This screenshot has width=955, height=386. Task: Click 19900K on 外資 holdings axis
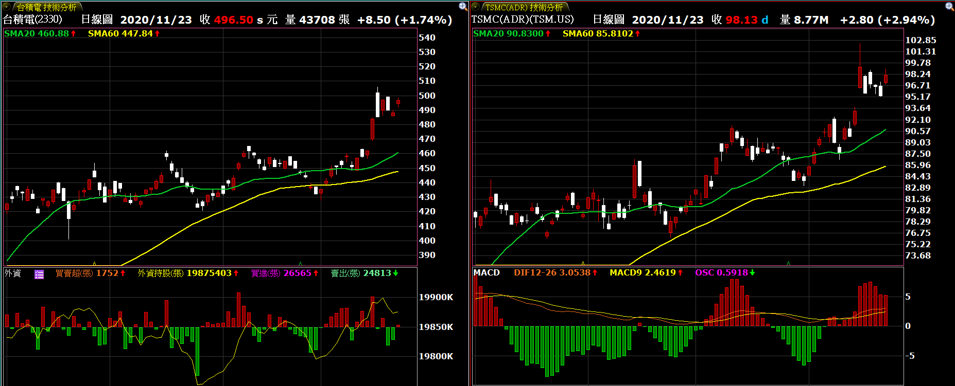436,297
